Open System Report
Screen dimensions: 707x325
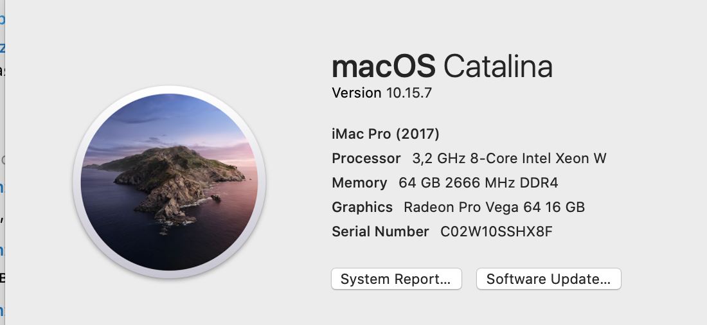396,279
